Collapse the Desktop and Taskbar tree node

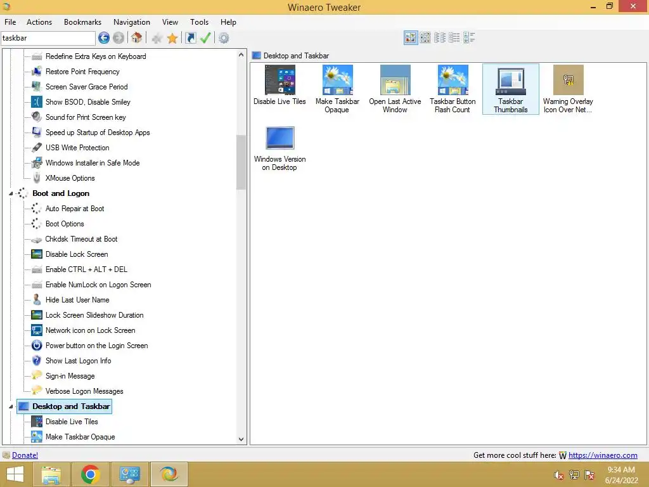point(11,406)
